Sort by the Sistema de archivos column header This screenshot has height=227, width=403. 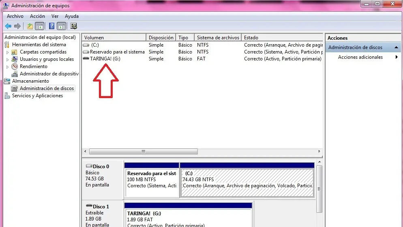click(x=218, y=38)
